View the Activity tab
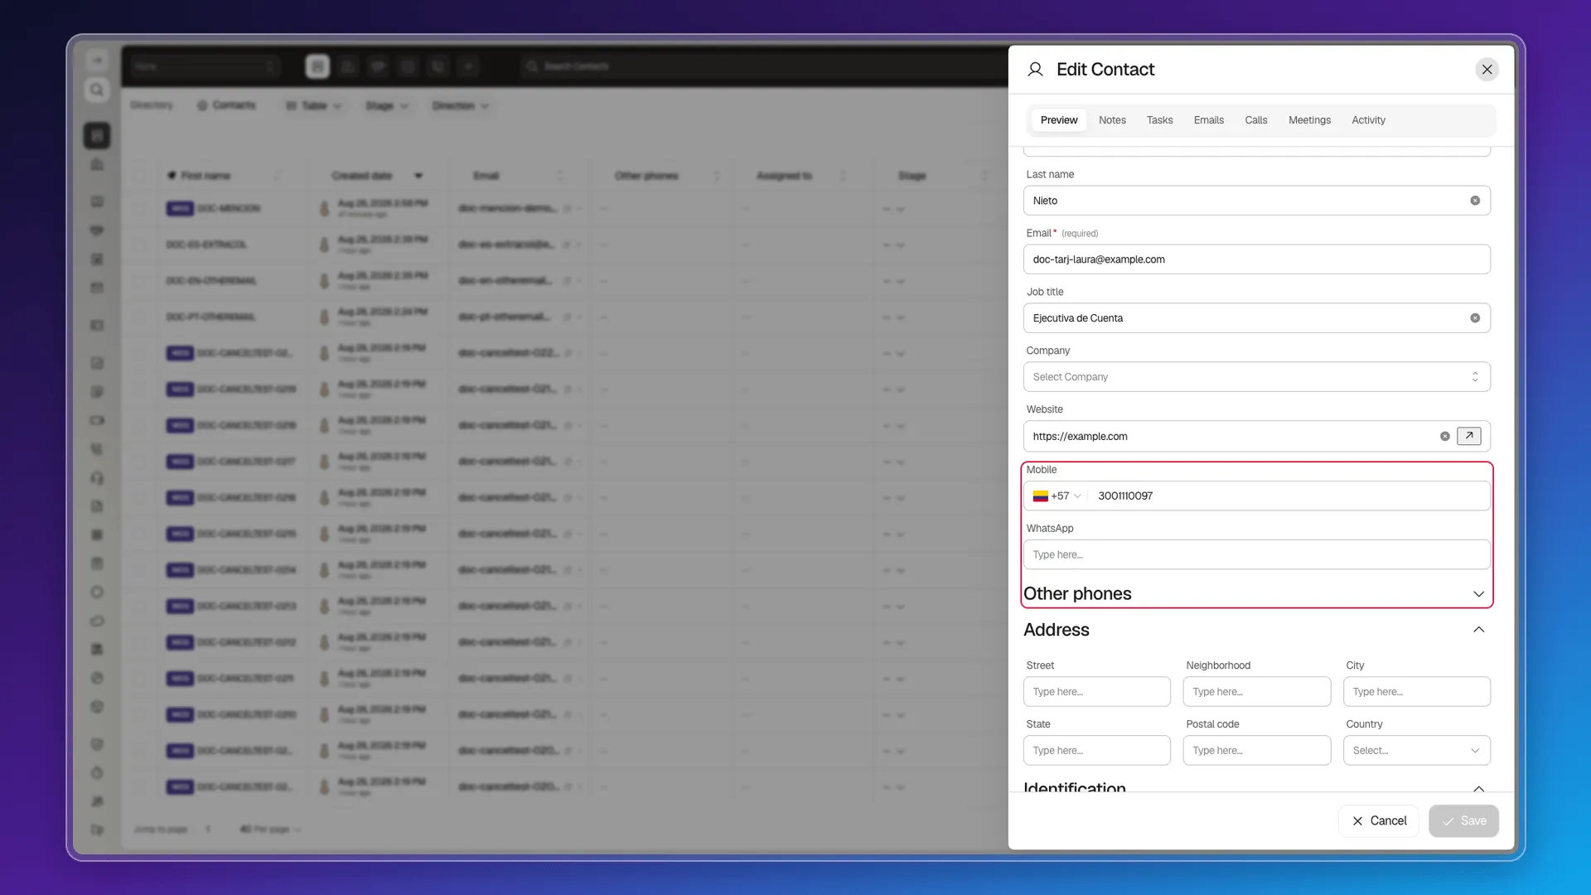The width and height of the screenshot is (1591, 895). (x=1368, y=120)
